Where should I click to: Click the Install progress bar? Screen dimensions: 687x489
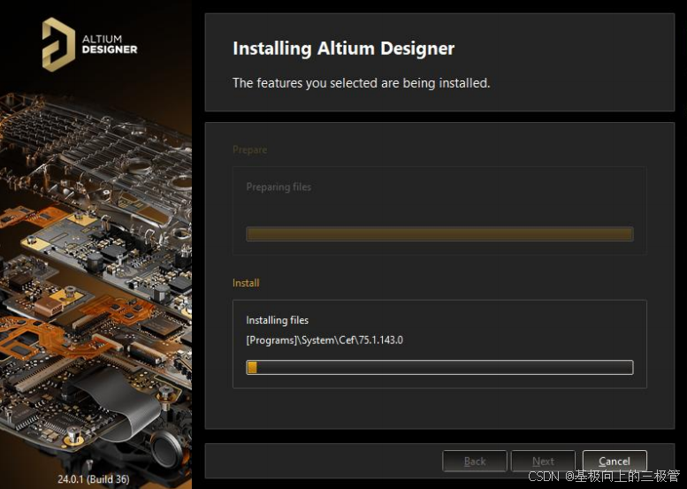point(439,367)
